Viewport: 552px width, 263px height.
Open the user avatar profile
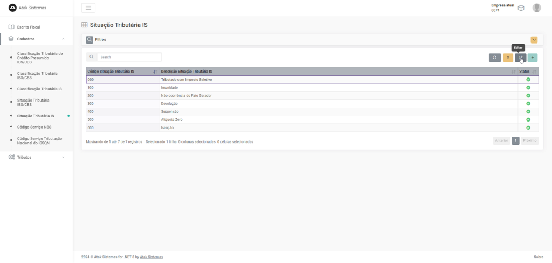click(x=536, y=8)
